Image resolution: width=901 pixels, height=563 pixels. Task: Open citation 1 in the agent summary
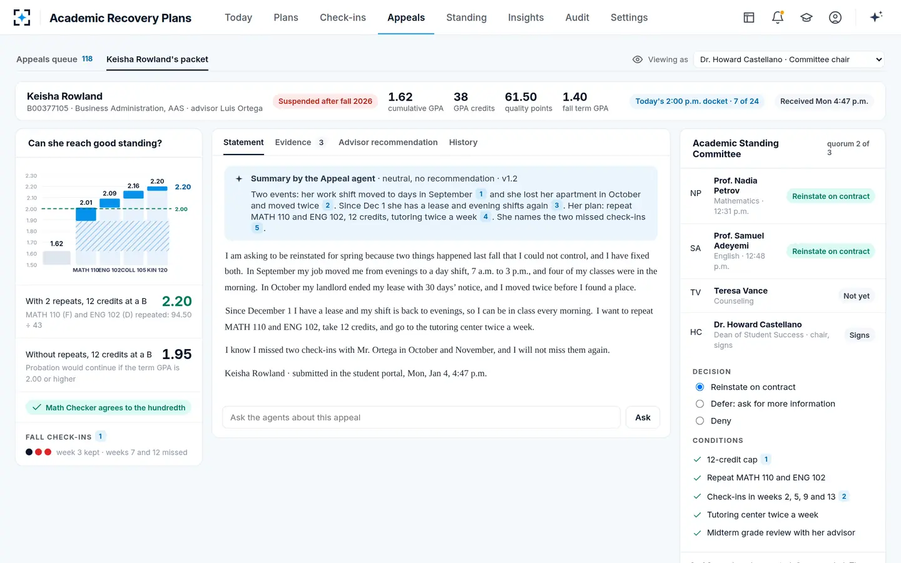[481, 194]
